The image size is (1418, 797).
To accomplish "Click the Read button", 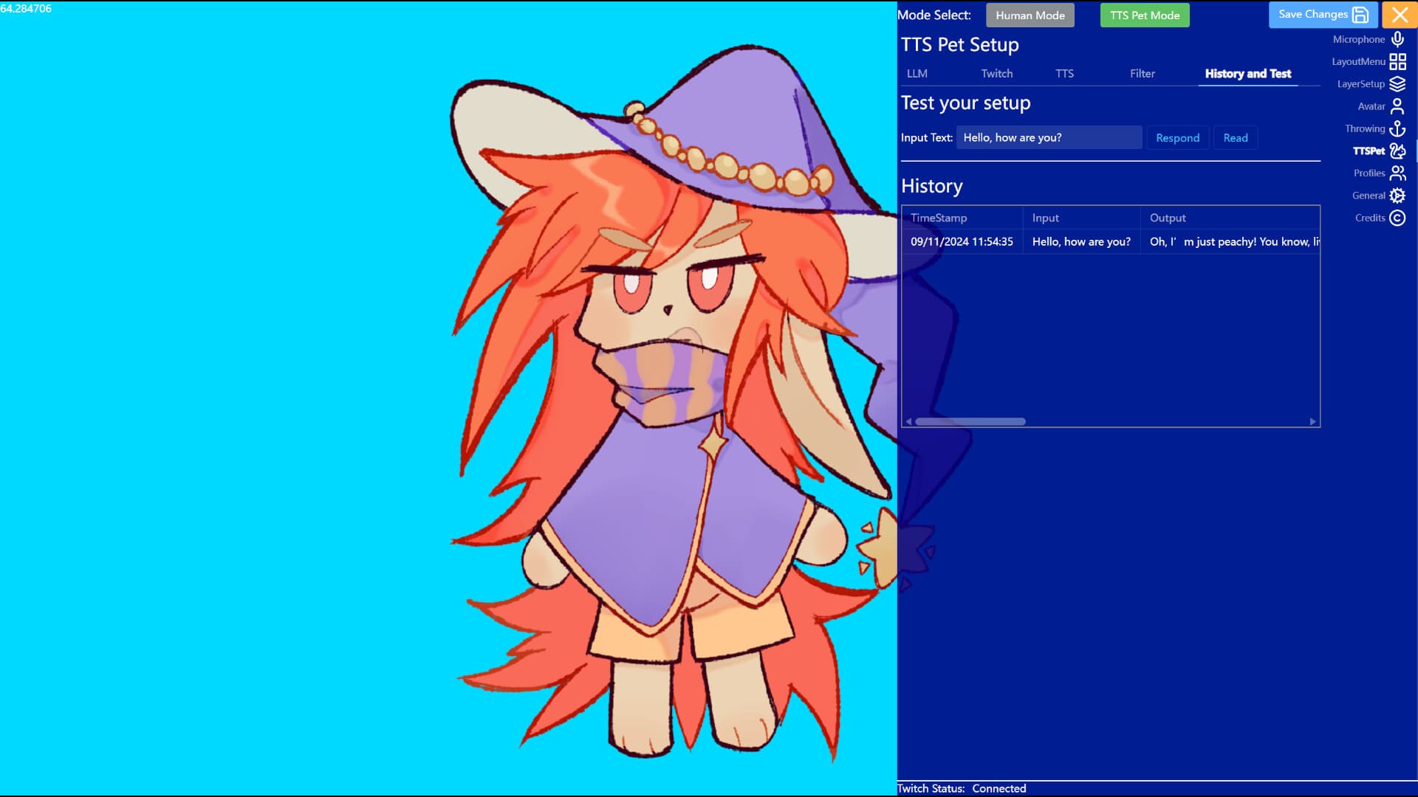I will click(1235, 137).
